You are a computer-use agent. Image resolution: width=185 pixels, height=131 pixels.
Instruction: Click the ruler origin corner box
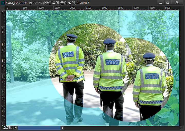point(3,8)
